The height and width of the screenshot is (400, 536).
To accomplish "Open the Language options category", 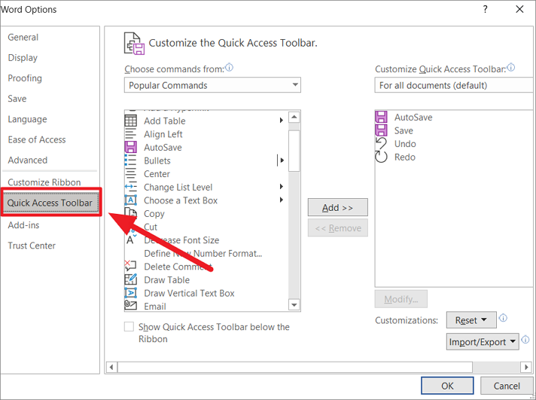I will tap(27, 119).
